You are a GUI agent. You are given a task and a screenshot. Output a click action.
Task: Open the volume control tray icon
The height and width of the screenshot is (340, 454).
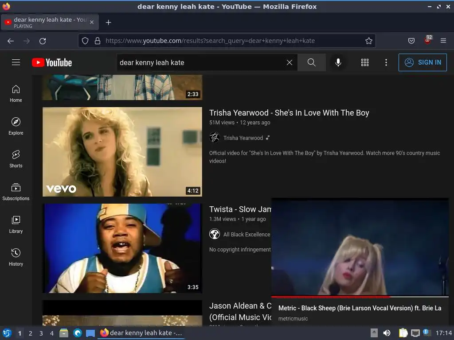tap(387, 333)
